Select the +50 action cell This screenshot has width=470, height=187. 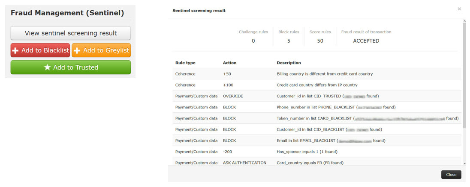(x=227, y=74)
